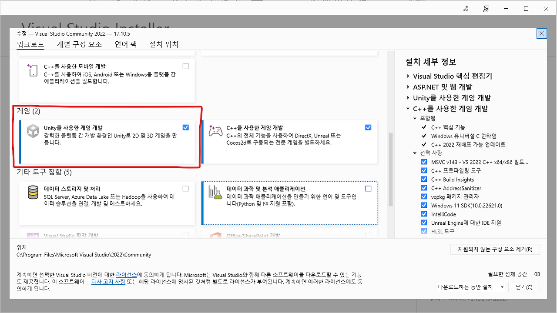Check C++ mobile development workload

[x=186, y=67]
